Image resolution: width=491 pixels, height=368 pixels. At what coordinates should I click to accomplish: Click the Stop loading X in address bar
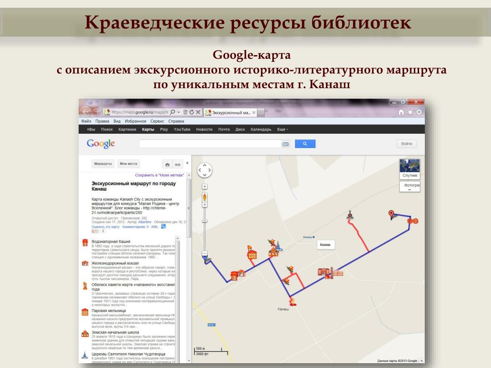tap(198, 112)
